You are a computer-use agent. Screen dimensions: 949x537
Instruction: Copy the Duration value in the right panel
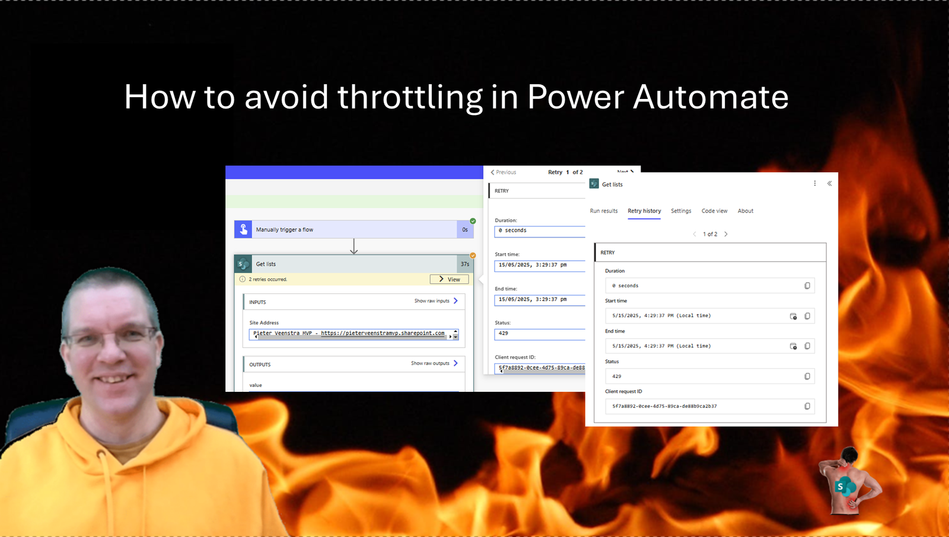[x=807, y=286]
